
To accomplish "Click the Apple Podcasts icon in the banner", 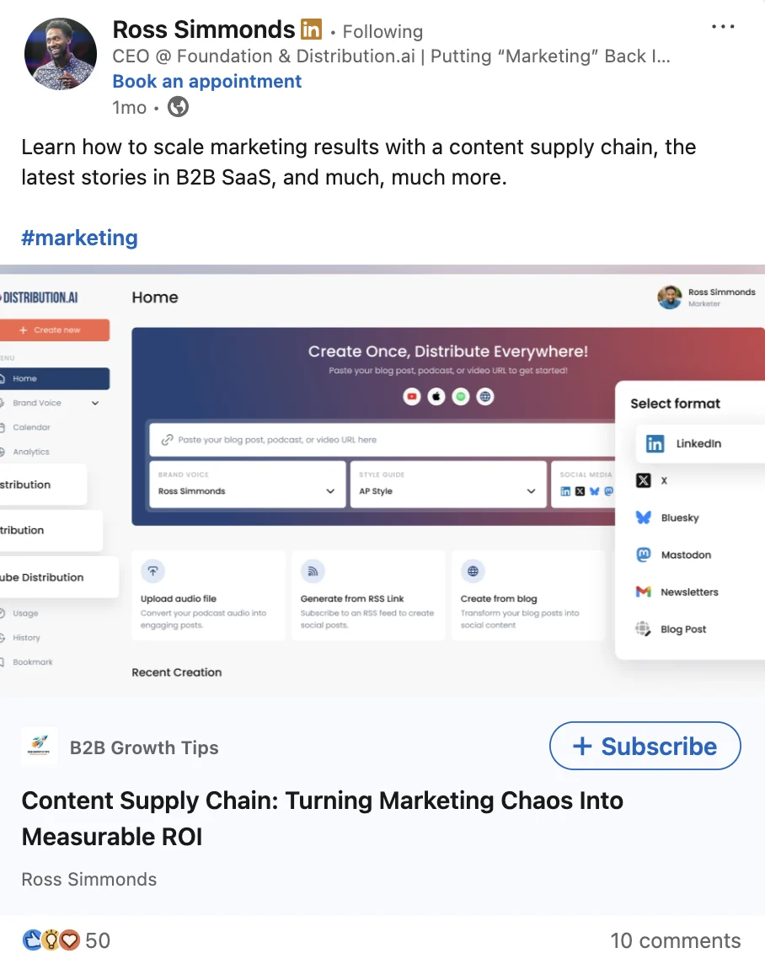I will coord(436,396).
